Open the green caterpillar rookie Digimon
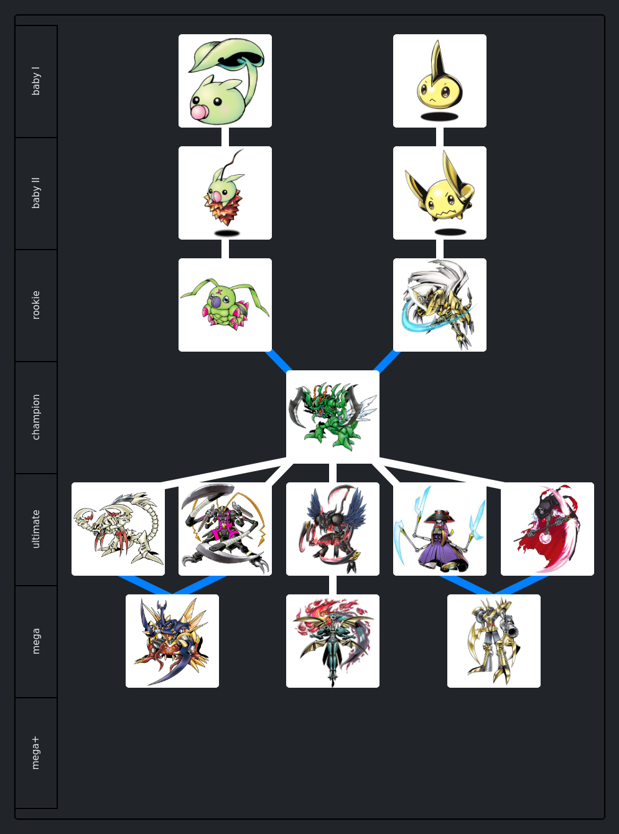Viewport: 619px width, 834px height. pos(225,305)
